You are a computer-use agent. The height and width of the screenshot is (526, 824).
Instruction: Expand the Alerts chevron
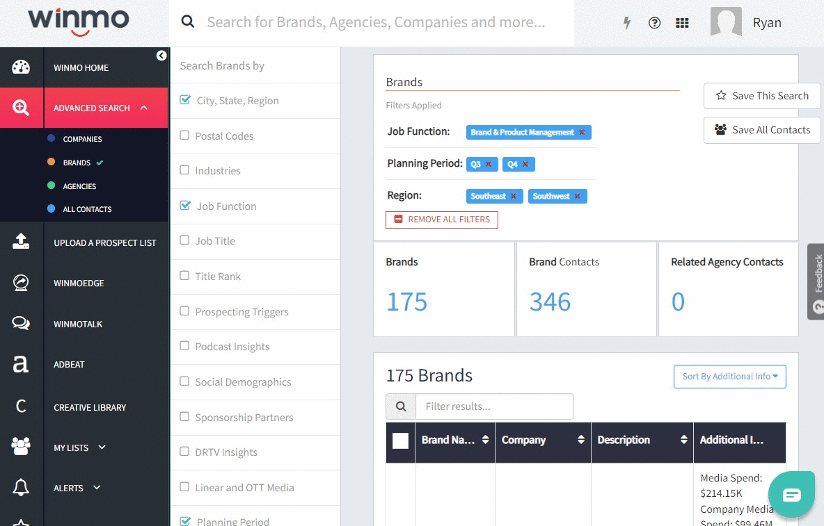pyautogui.click(x=97, y=487)
